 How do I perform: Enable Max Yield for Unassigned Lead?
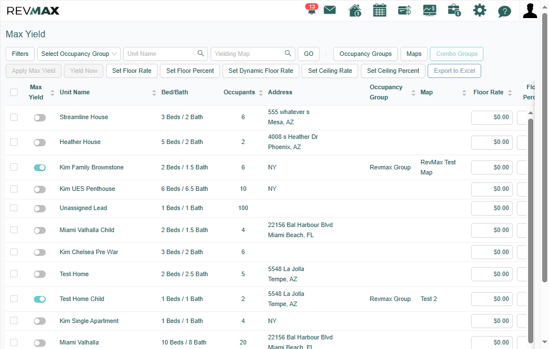[x=40, y=208]
